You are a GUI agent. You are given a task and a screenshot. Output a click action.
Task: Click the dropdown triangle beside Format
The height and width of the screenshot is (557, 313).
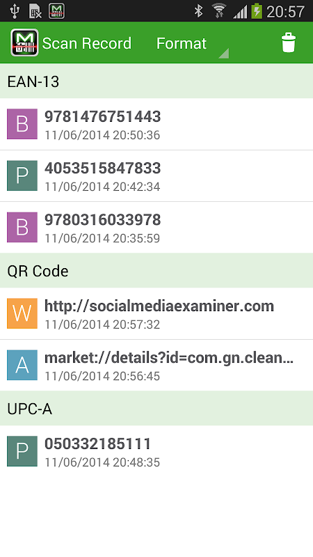point(223,53)
